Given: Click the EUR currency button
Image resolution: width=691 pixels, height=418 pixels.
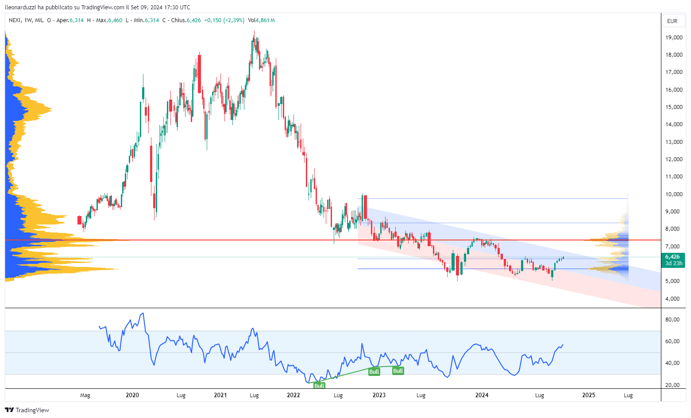Looking at the screenshot, I should (x=672, y=21).
